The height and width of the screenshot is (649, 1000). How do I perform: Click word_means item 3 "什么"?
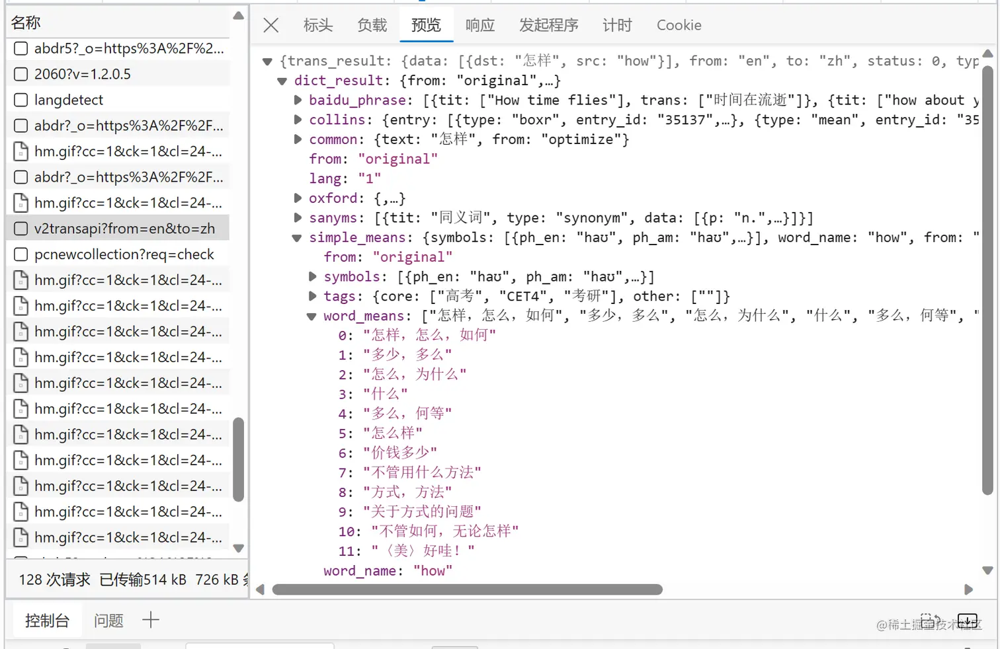tap(373, 394)
